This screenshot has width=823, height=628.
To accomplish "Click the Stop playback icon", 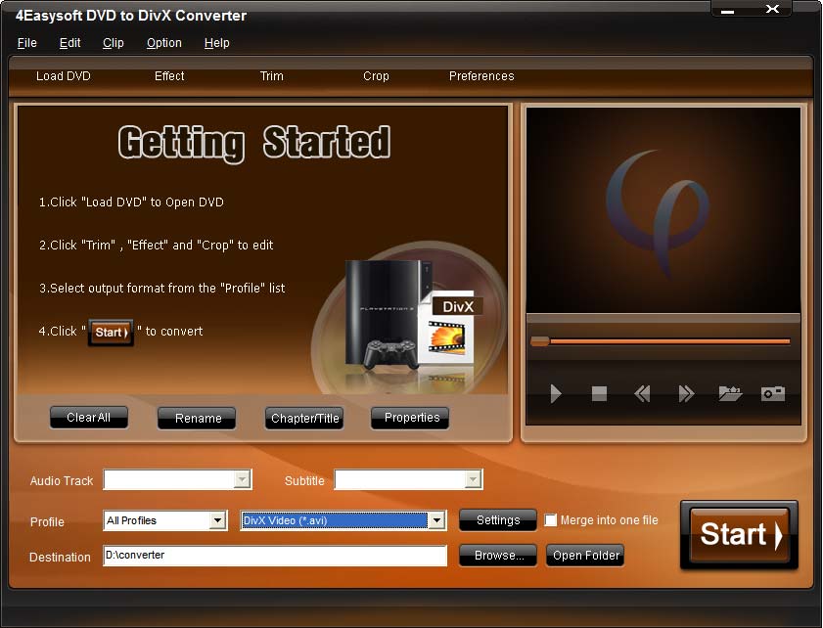I will (599, 393).
